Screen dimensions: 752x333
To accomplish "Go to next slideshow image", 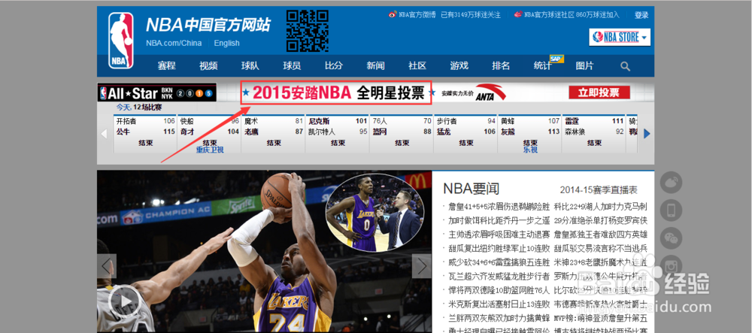I will click(422, 266).
